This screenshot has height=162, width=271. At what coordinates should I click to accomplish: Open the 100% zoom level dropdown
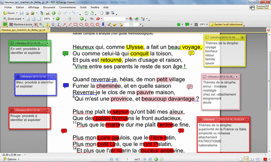point(53,19)
